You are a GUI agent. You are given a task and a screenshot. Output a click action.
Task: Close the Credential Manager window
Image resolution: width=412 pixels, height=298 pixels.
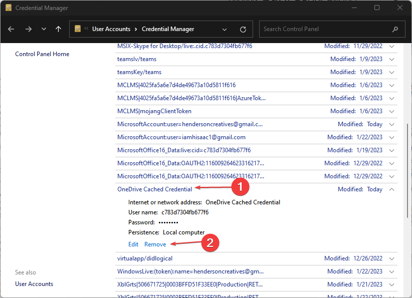click(399, 8)
